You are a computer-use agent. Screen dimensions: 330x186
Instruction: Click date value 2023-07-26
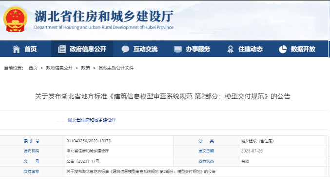pyautogui.click(x=252, y=151)
